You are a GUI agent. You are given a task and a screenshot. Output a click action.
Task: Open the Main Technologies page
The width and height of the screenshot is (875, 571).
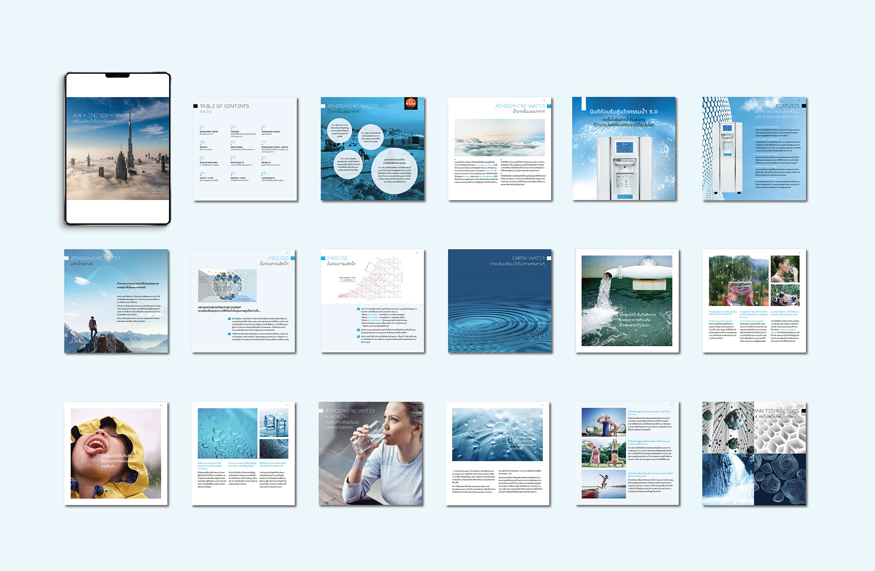(754, 453)
